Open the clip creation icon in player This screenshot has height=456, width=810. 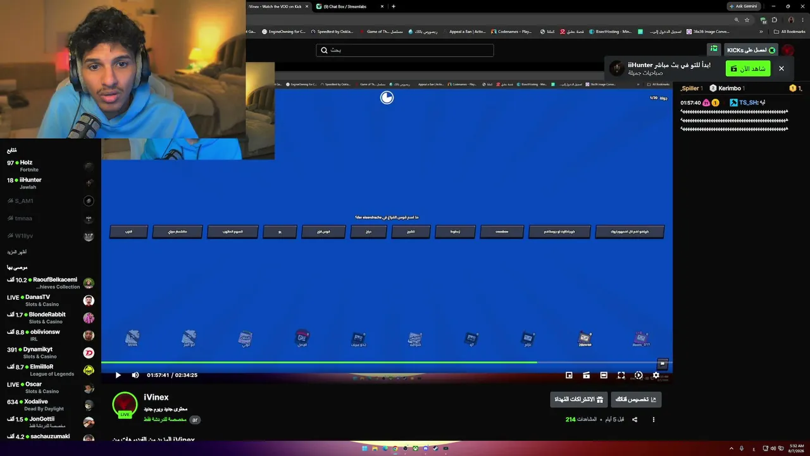coord(586,375)
